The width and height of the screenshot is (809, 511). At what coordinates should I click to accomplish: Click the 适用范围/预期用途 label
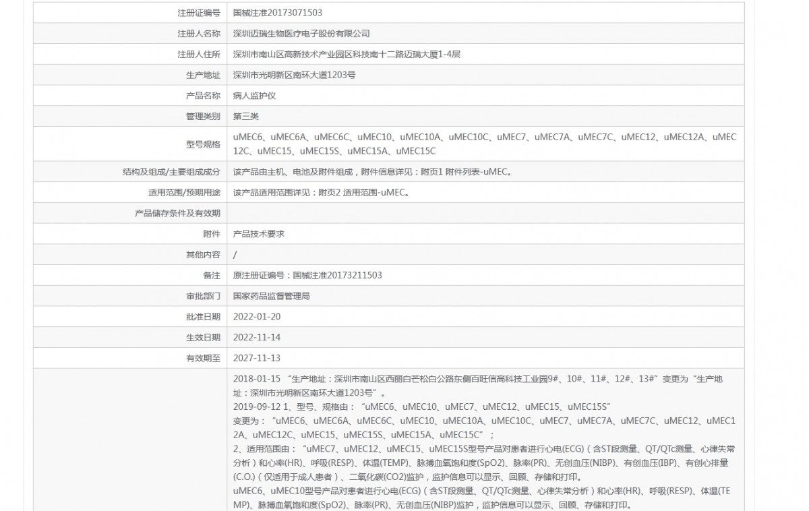[x=184, y=193]
